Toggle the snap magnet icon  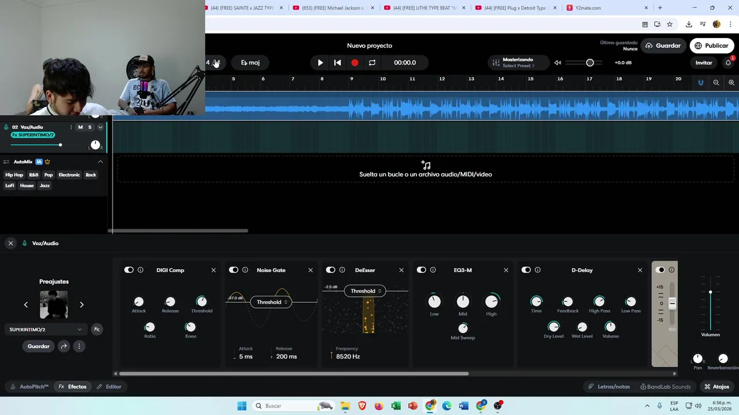click(x=701, y=82)
